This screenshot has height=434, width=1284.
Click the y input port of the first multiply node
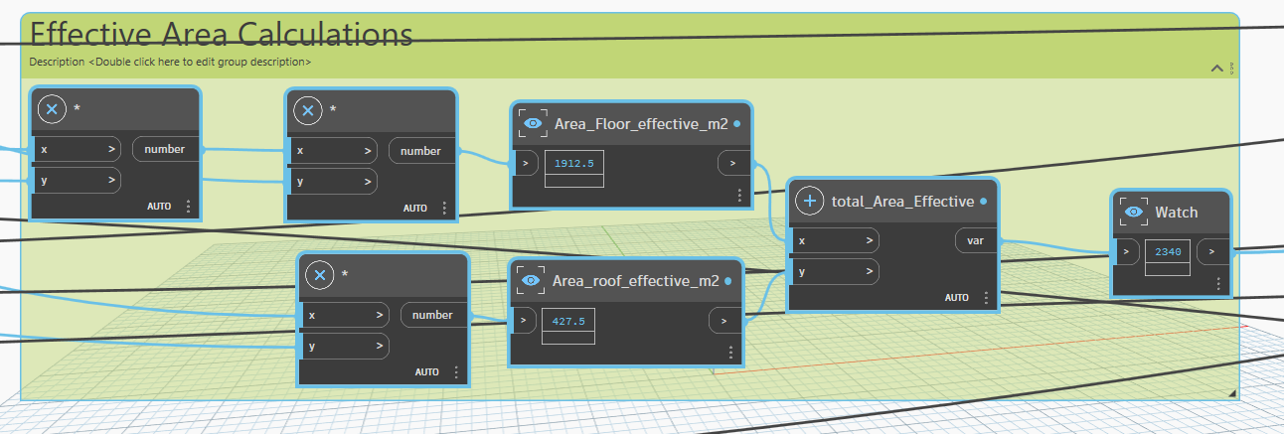click(x=78, y=181)
